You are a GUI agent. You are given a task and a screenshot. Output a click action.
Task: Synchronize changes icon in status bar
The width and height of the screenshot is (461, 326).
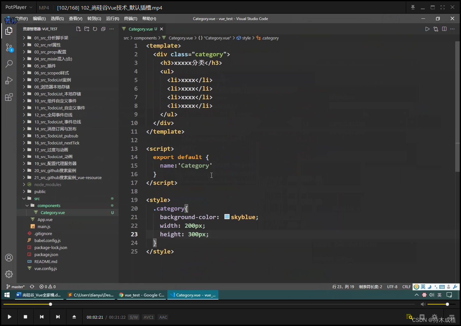(32, 287)
